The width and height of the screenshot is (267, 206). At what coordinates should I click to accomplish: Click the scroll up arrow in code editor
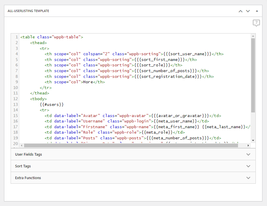[x=253, y=36]
